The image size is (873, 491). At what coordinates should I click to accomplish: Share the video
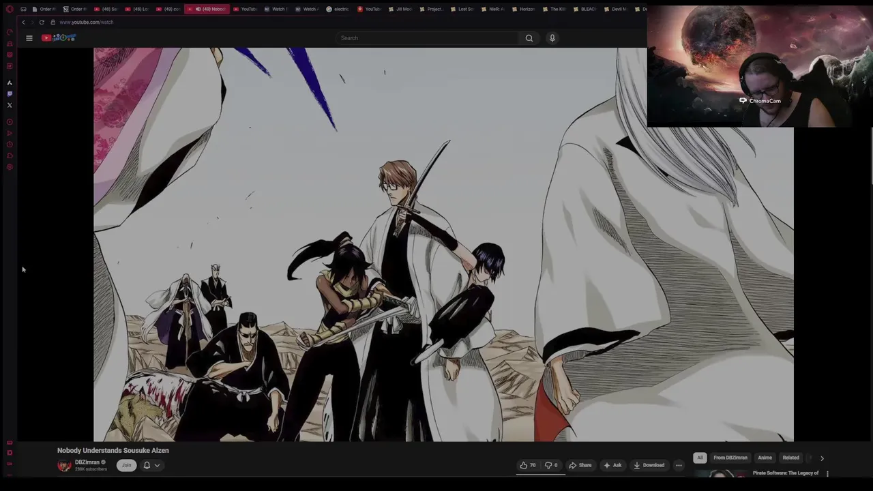[x=580, y=465]
